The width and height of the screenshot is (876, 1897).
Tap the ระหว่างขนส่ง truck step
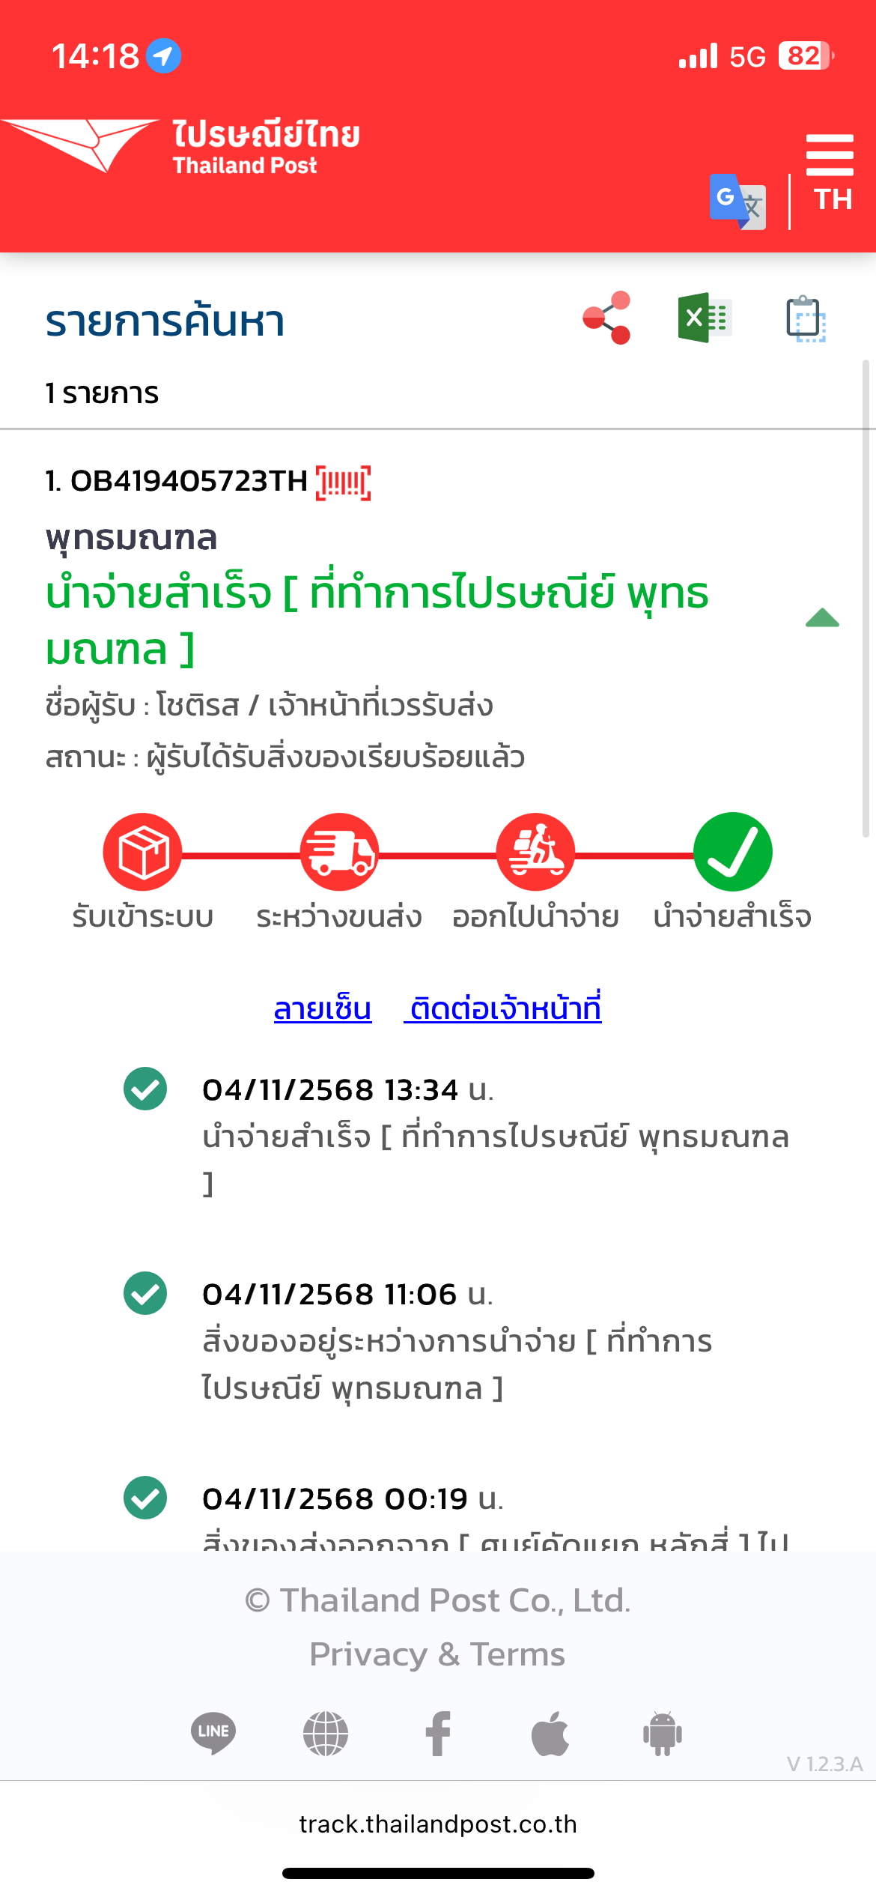(339, 852)
